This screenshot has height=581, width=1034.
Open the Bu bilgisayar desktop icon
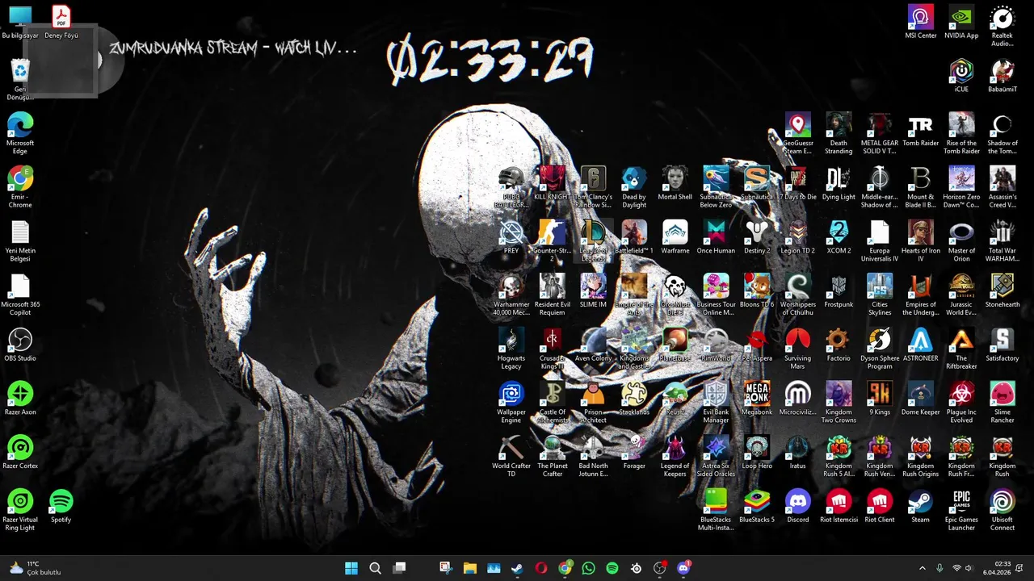20,23
